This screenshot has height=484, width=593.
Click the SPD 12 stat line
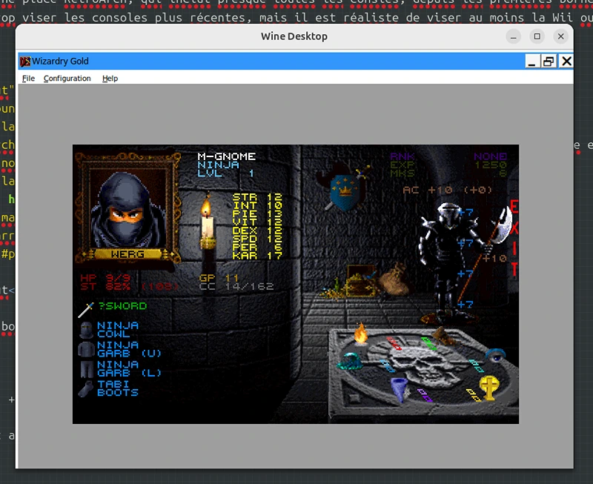257,239
